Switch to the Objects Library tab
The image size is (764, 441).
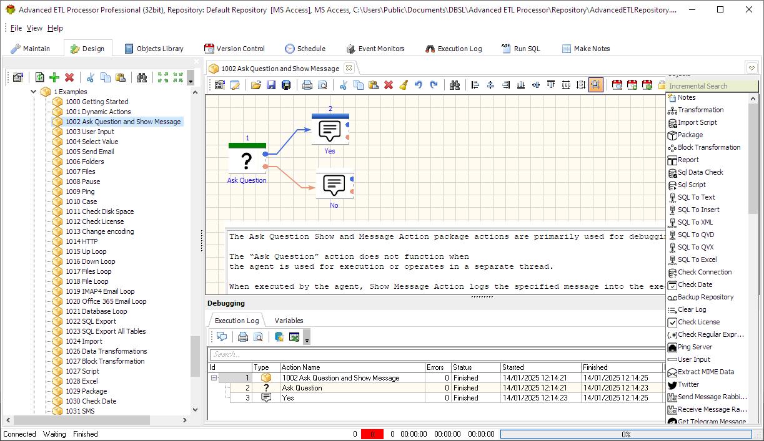[154, 49]
